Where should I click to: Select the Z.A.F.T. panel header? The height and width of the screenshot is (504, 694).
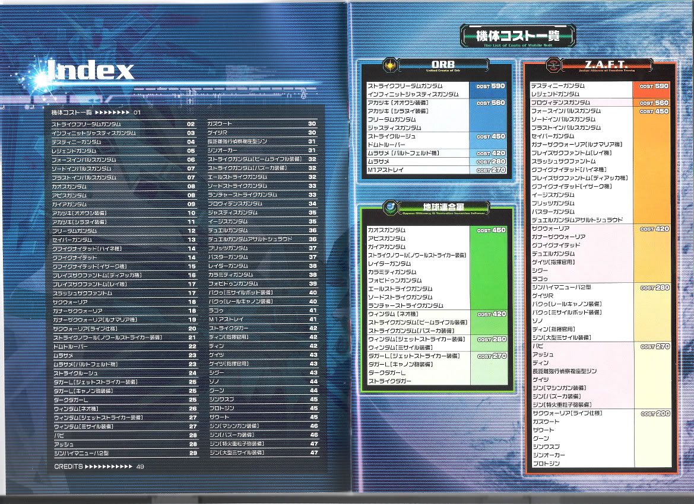coord(607,63)
